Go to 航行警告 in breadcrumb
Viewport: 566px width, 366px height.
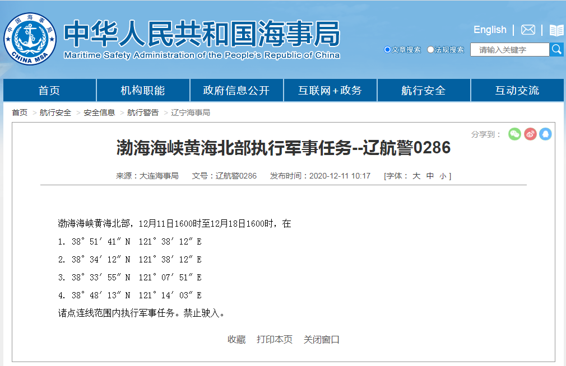click(143, 113)
